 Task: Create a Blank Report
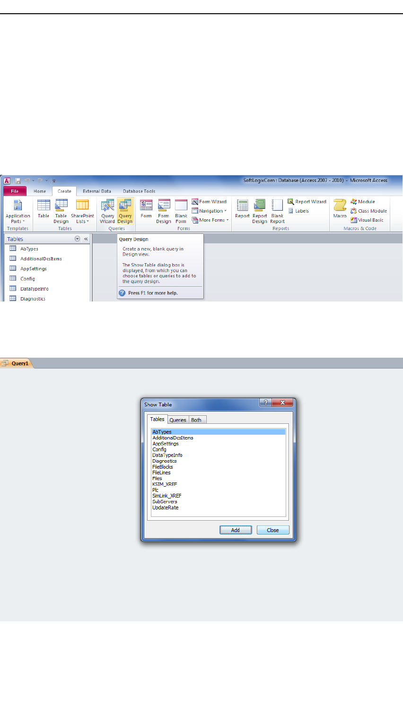[x=277, y=211]
